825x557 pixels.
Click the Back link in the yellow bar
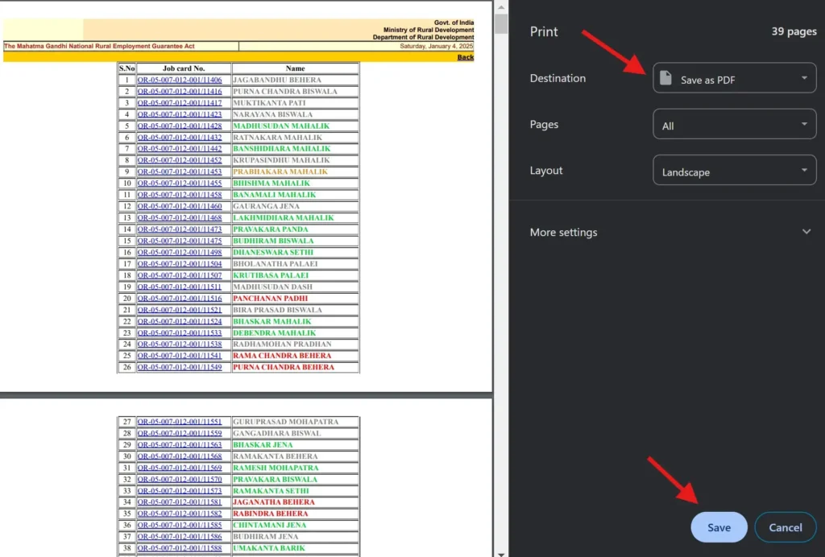[465, 57]
